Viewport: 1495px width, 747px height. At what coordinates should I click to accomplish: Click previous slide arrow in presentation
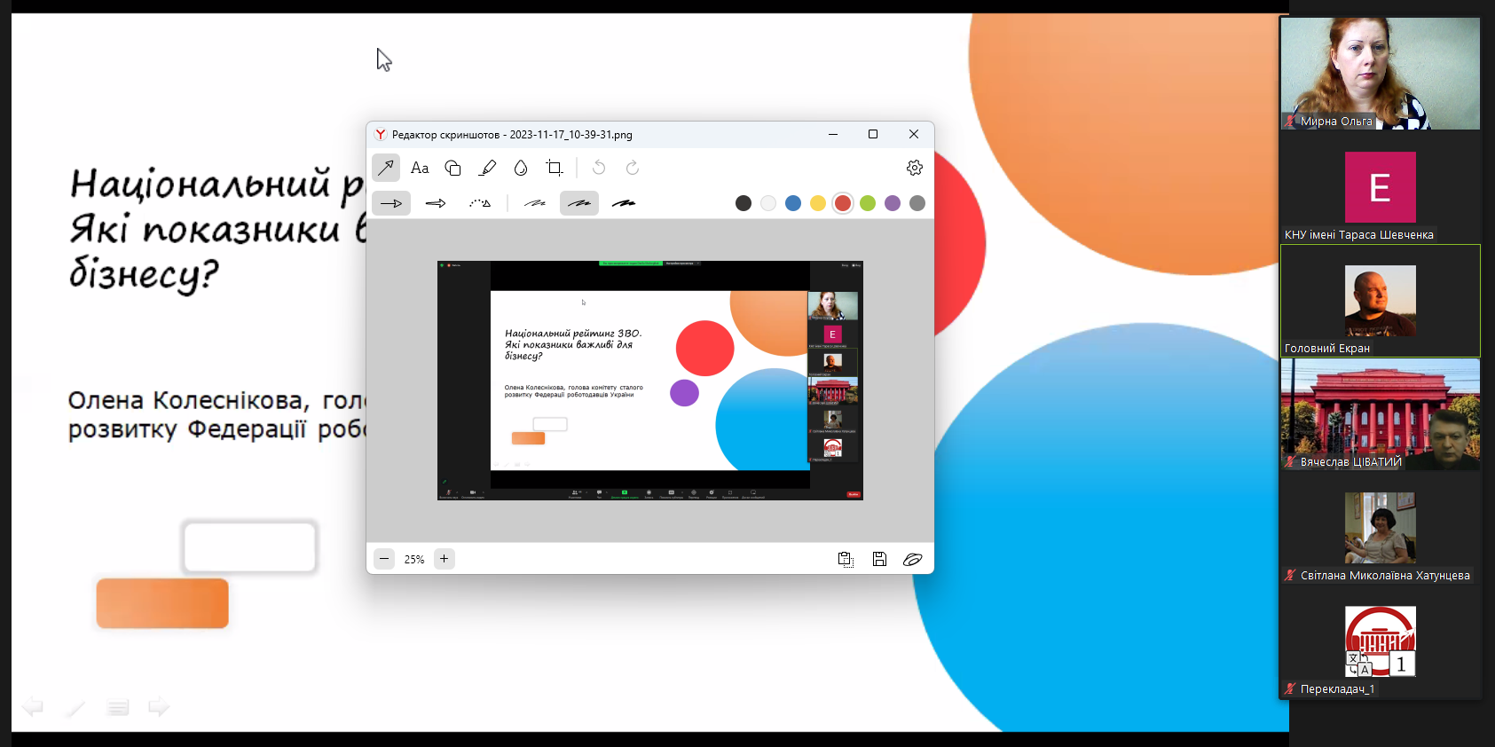(33, 707)
